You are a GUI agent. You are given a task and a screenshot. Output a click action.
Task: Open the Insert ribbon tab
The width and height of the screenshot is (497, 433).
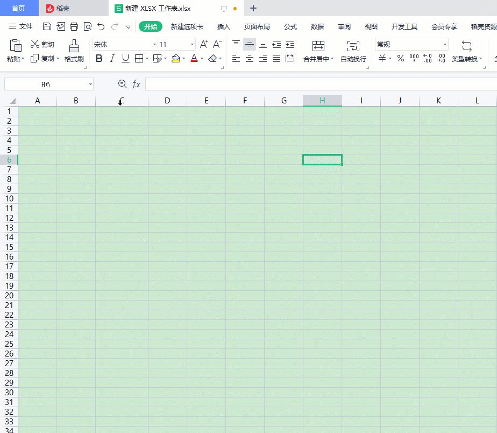[x=223, y=27]
